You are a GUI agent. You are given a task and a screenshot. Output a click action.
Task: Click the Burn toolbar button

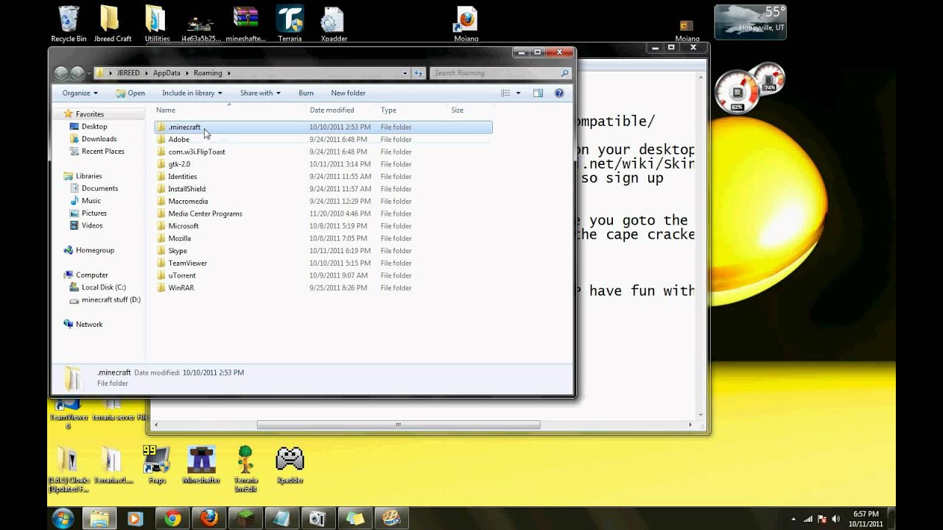(x=306, y=93)
